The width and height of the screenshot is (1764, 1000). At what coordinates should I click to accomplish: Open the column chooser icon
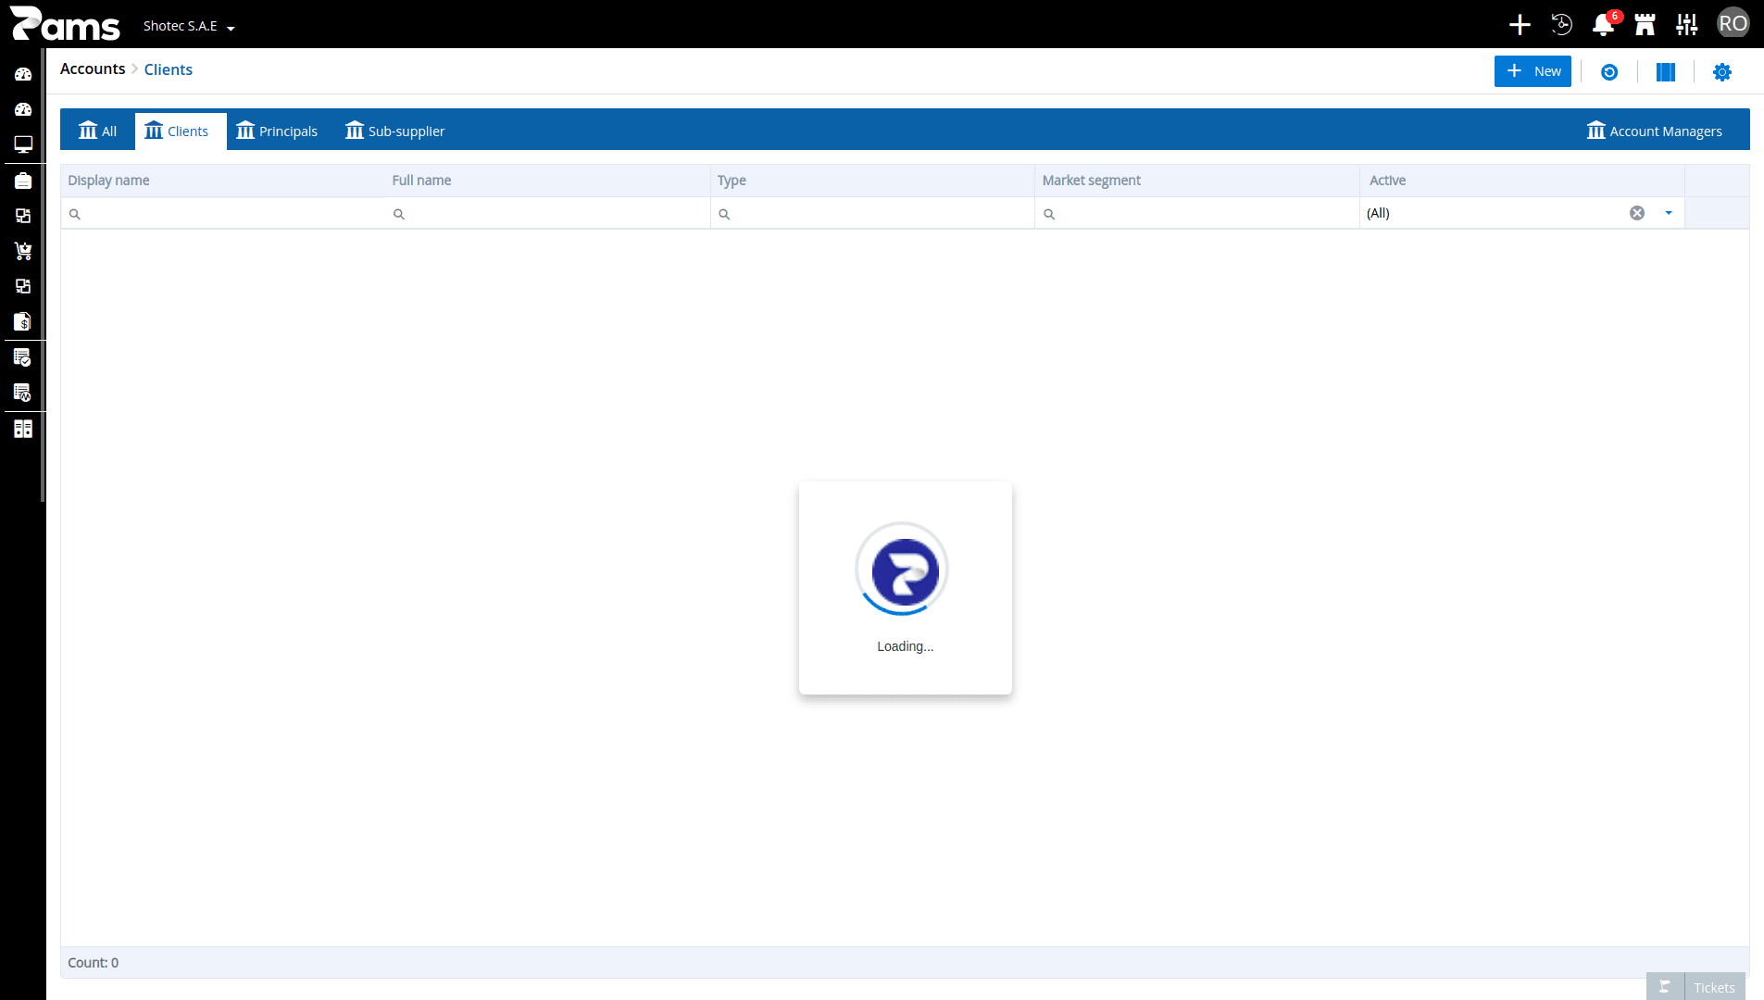(1666, 72)
